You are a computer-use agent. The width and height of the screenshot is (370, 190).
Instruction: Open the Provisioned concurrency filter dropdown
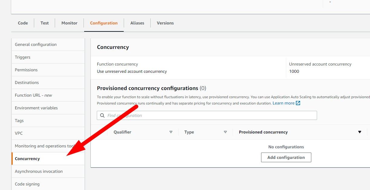359,132
